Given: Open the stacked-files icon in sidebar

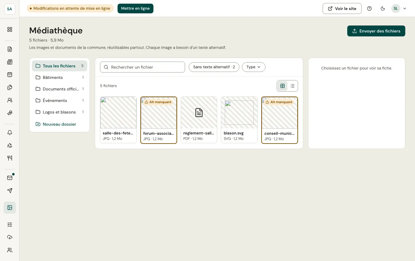Looking at the screenshot, I should (x=10, y=87).
